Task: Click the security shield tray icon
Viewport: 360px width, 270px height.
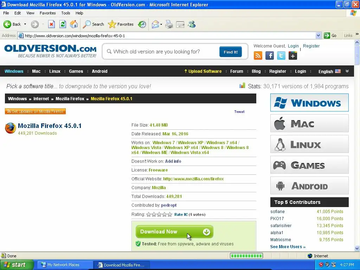Action: [321, 265]
